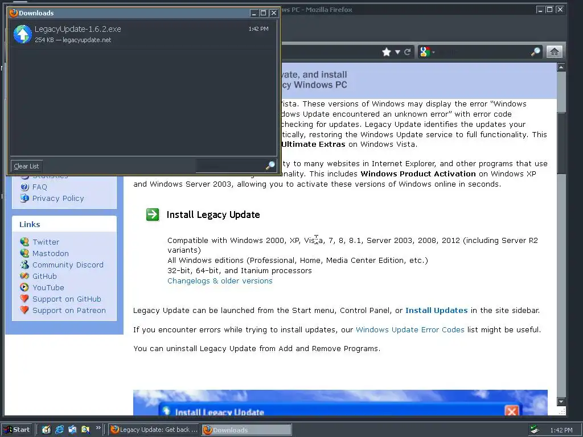Screen dimensions: 583x437
Task: Click the FAQ question mark icon
Action: [24, 187]
